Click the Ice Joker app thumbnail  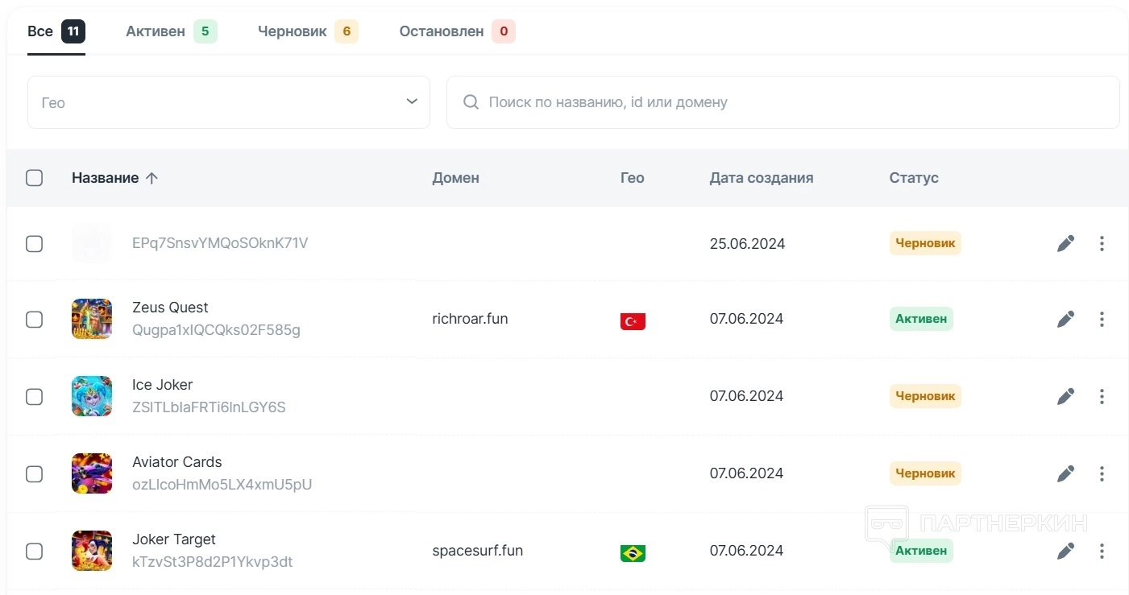(x=92, y=396)
